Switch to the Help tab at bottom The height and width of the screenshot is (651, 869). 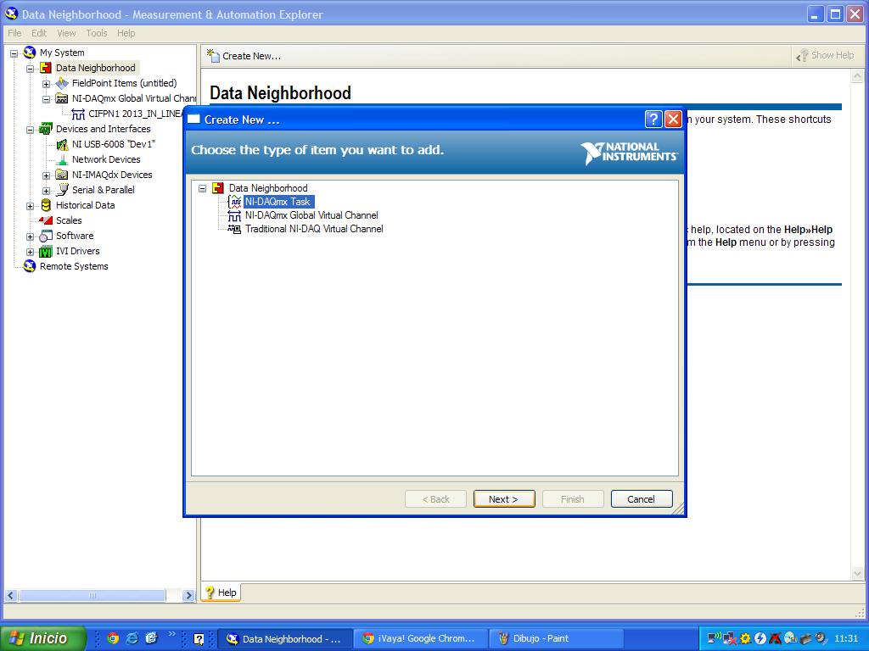(x=221, y=593)
